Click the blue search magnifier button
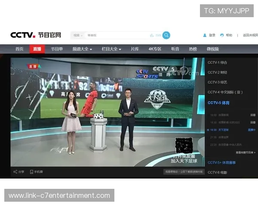Image resolution: width=258 pixels, height=206 pixels. pyautogui.click(x=166, y=35)
